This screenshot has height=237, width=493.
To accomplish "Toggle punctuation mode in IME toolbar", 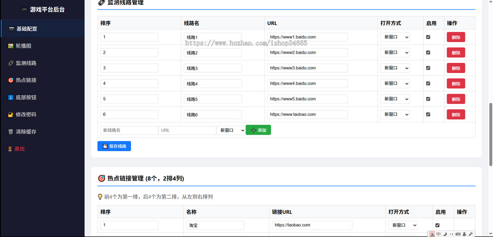I will click(451, 234).
